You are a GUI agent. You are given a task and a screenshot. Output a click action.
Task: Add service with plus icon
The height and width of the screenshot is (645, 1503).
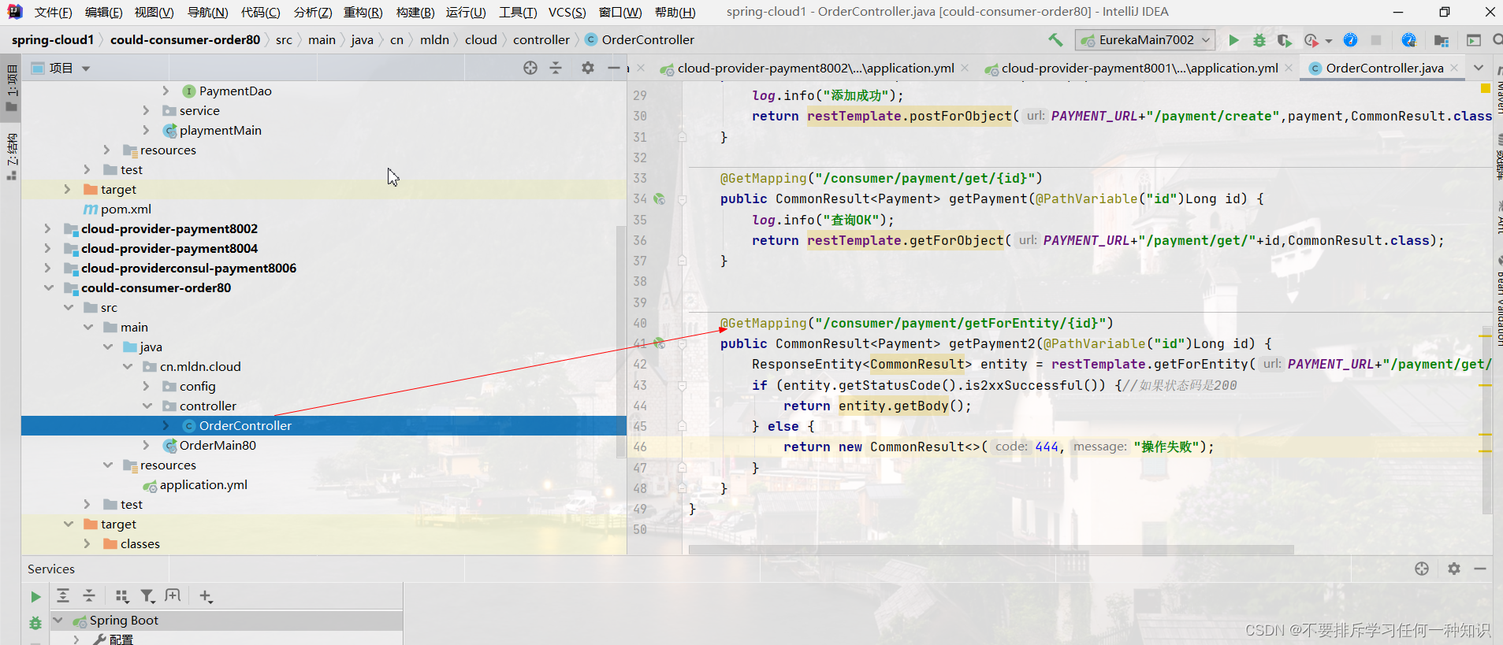205,596
